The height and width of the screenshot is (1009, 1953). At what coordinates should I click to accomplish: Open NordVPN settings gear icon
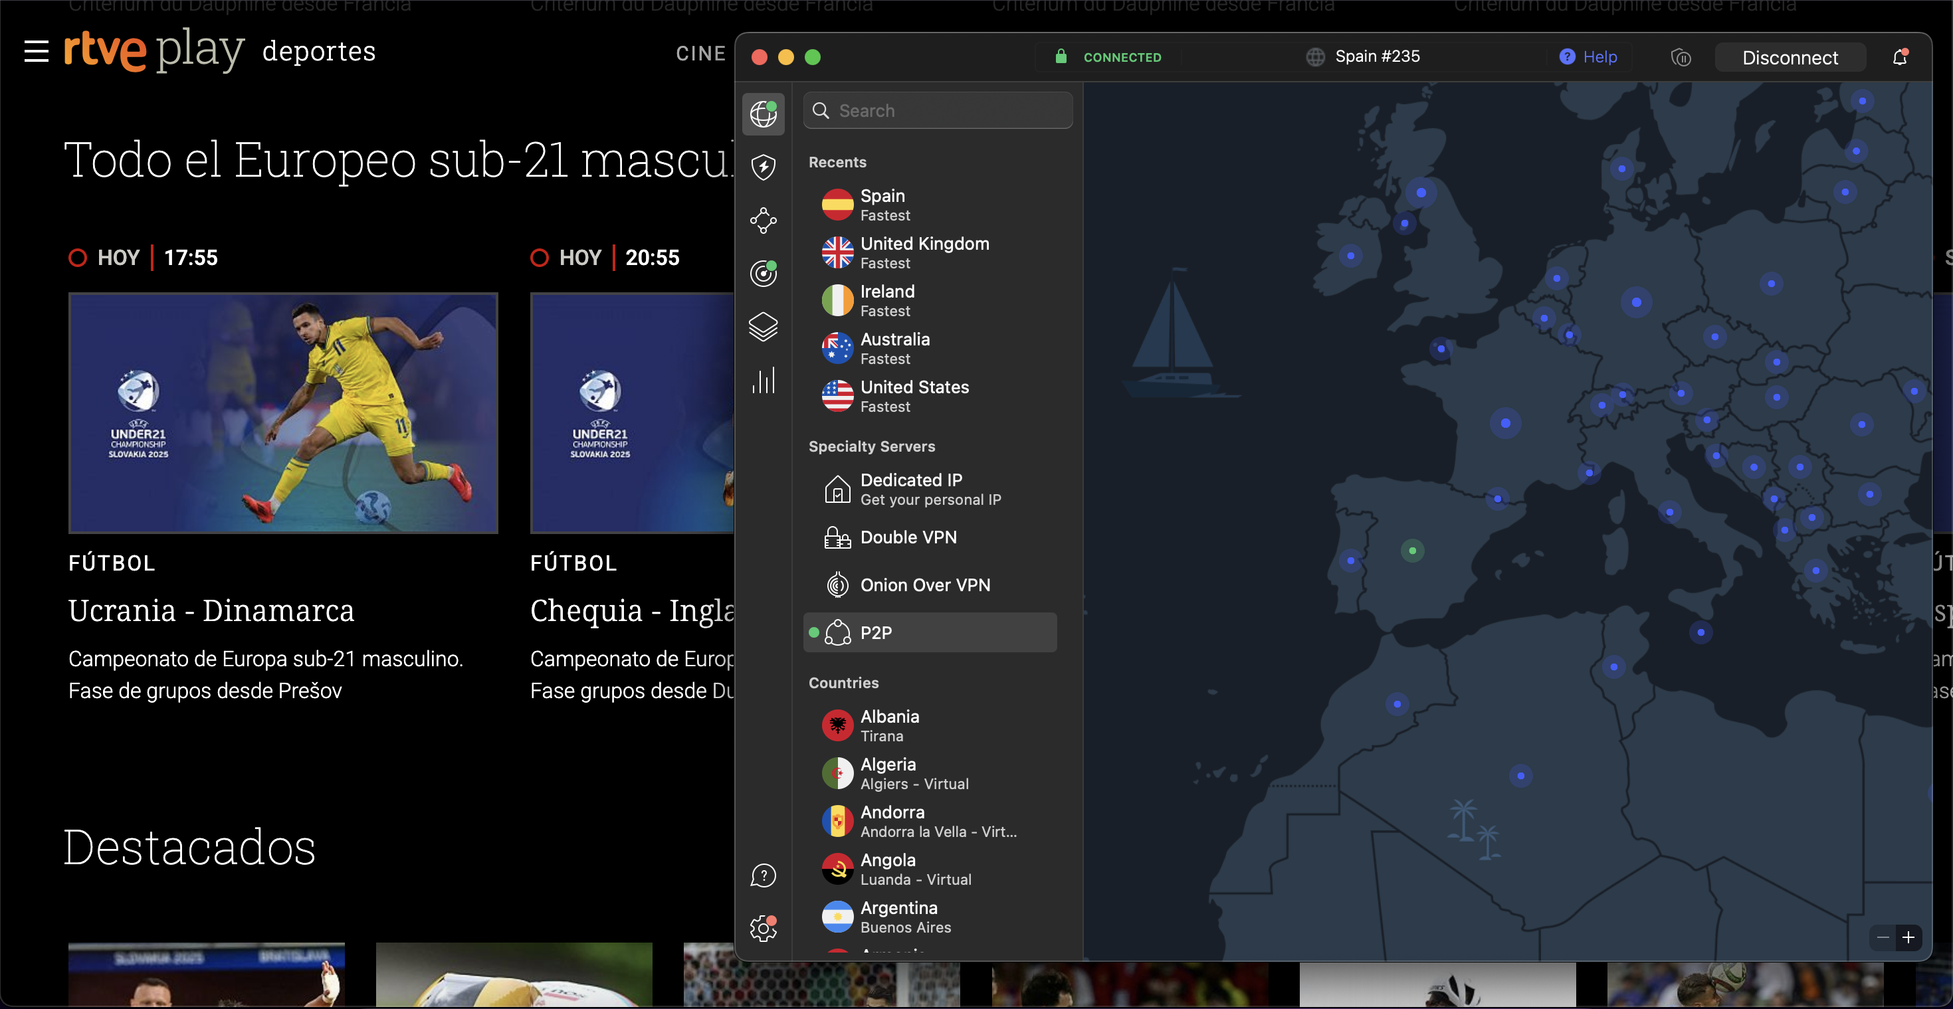click(x=763, y=928)
